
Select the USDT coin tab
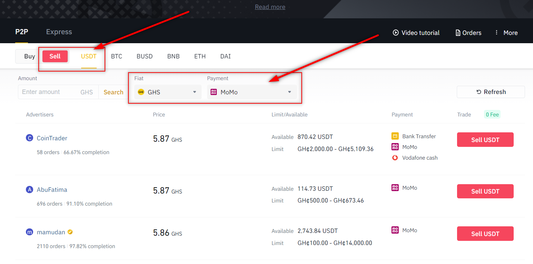click(89, 56)
